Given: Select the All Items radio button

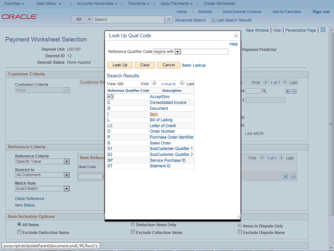Looking at the screenshot, I should tap(19, 225).
